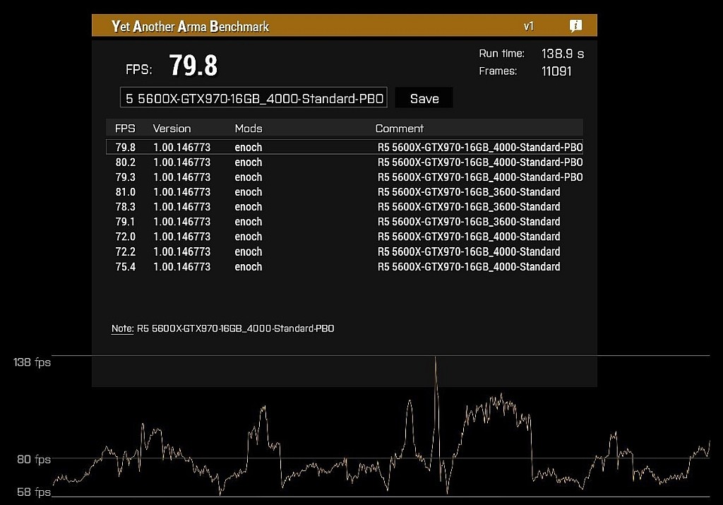
Task: Select the 79.1 FPS result row
Action: [x=345, y=222]
